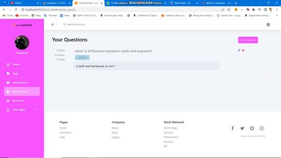Click the search magnifier icon
281x158 pixels.
(65, 25)
